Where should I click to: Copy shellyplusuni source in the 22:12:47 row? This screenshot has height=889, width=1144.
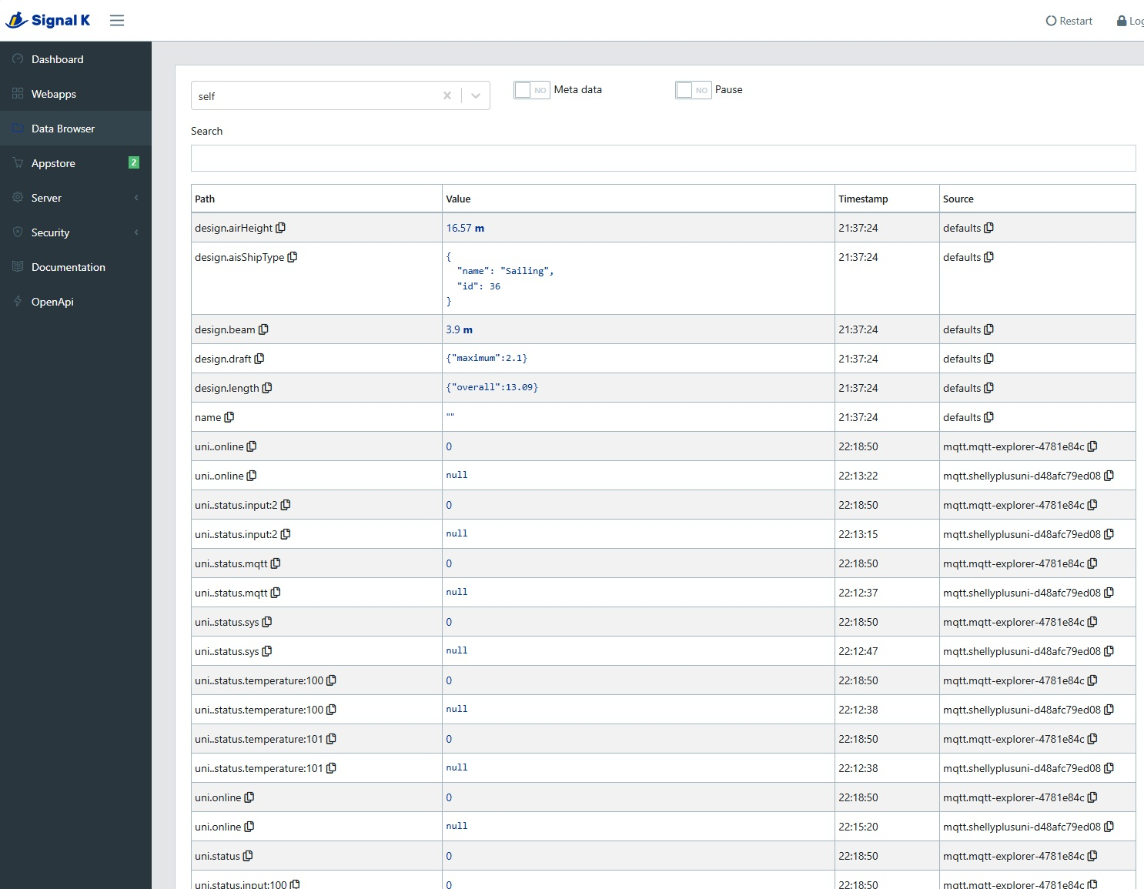[1109, 651]
